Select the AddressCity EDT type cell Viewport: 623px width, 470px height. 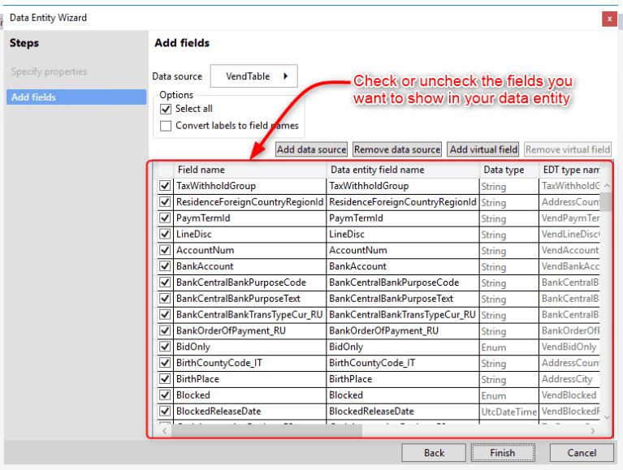coord(569,379)
